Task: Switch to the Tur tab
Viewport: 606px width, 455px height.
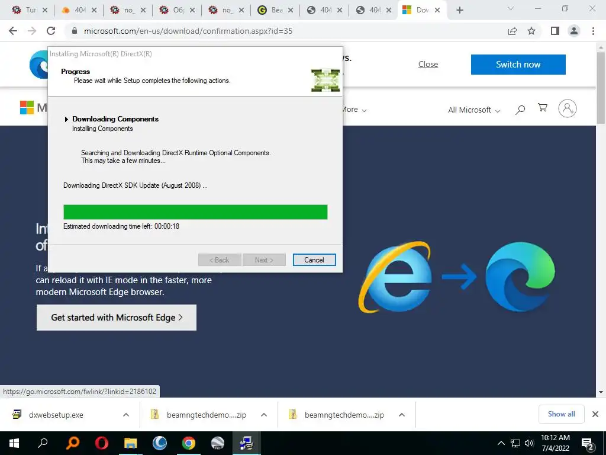Action: coord(29,10)
